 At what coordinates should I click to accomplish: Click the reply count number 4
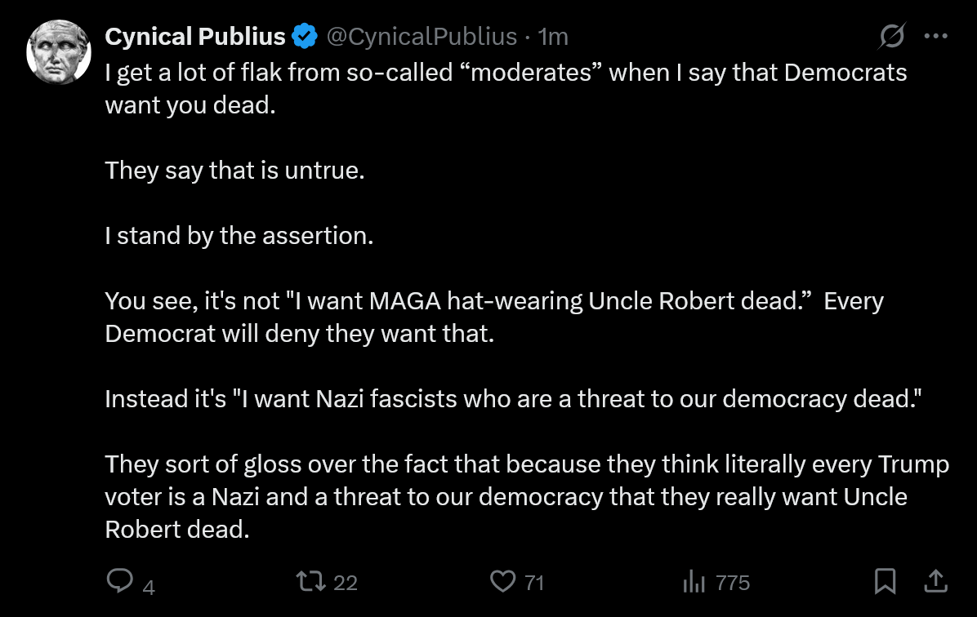[x=149, y=586]
